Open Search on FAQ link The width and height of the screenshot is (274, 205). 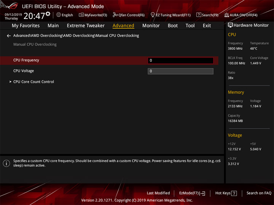(259, 193)
